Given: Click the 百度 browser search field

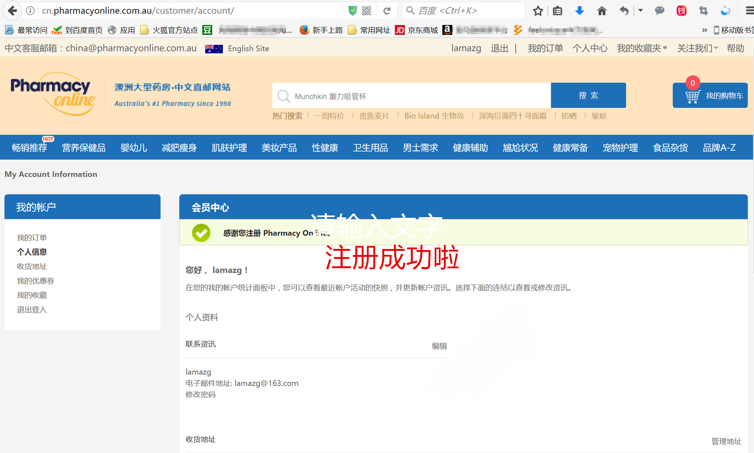Looking at the screenshot, I should click(x=464, y=11).
